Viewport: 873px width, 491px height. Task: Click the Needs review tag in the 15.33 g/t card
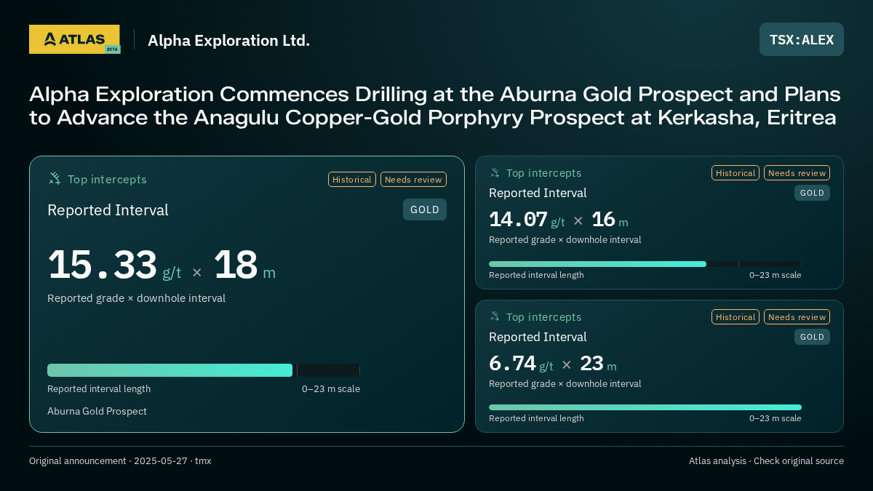(x=413, y=179)
